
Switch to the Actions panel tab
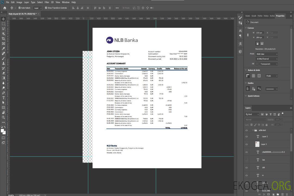[272, 16]
